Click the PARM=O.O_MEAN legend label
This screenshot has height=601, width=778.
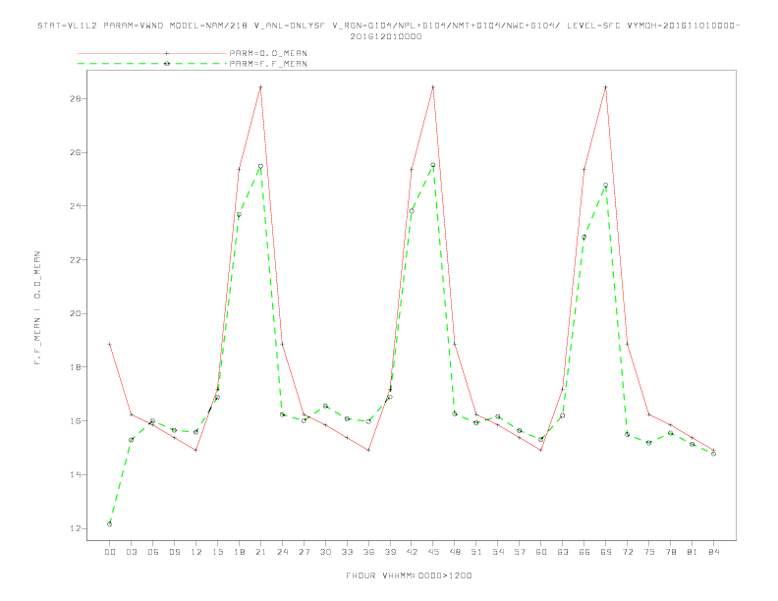coord(268,53)
